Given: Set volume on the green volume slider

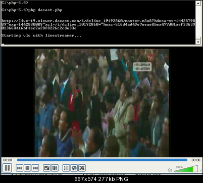Looking at the screenshot, I should pyautogui.click(x=186, y=169).
